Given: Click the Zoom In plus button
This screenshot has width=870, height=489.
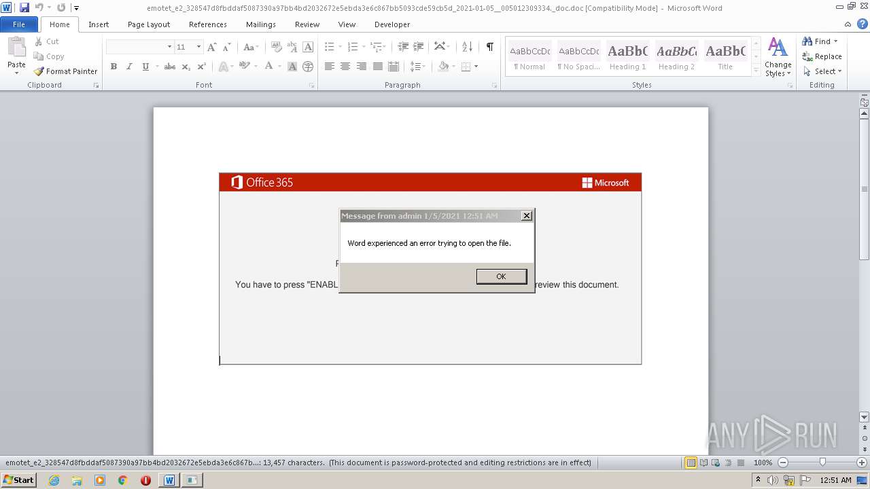Looking at the screenshot, I should pos(862,463).
